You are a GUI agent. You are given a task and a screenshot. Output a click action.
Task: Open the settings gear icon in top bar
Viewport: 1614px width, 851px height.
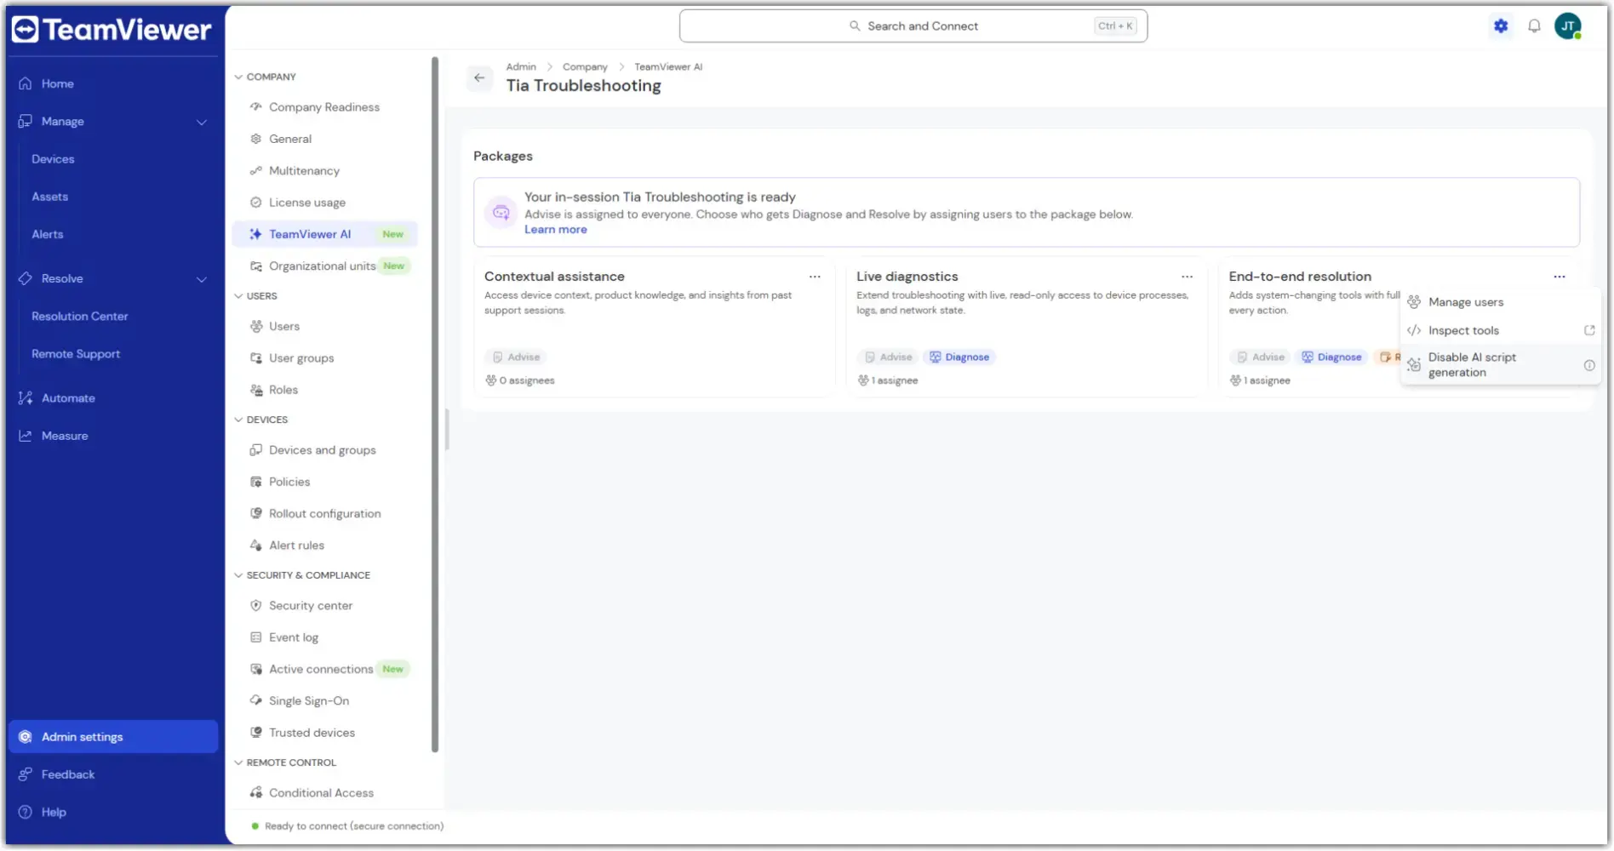click(x=1501, y=26)
